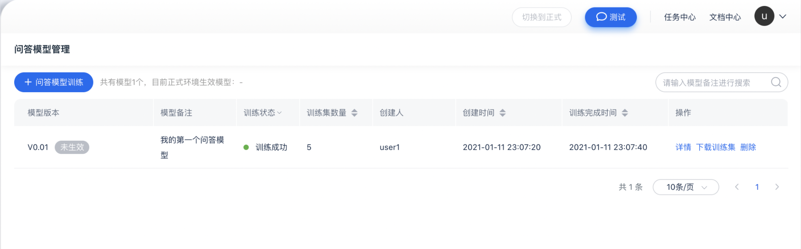
Task: Click the 问答模型训练 button
Action: click(x=54, y=82)
